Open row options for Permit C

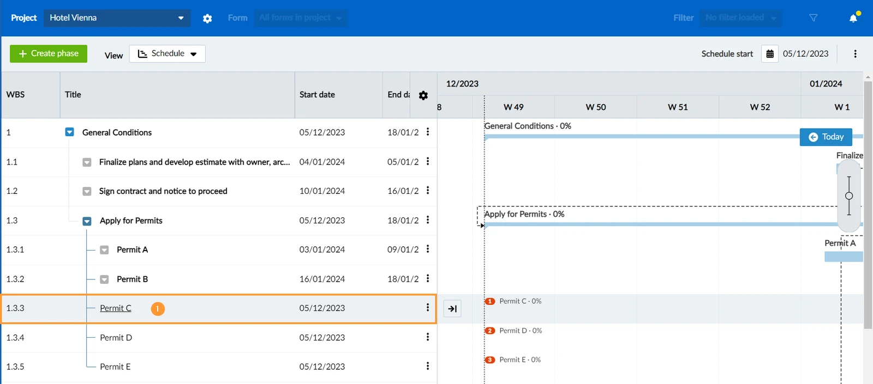428,308
